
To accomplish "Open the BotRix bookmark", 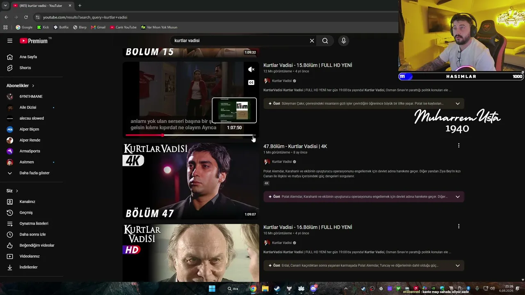I will click(x=61, y=27).
